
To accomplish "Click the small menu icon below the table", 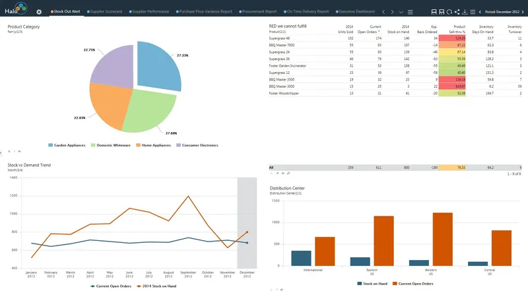I will (x=283, y=174).
